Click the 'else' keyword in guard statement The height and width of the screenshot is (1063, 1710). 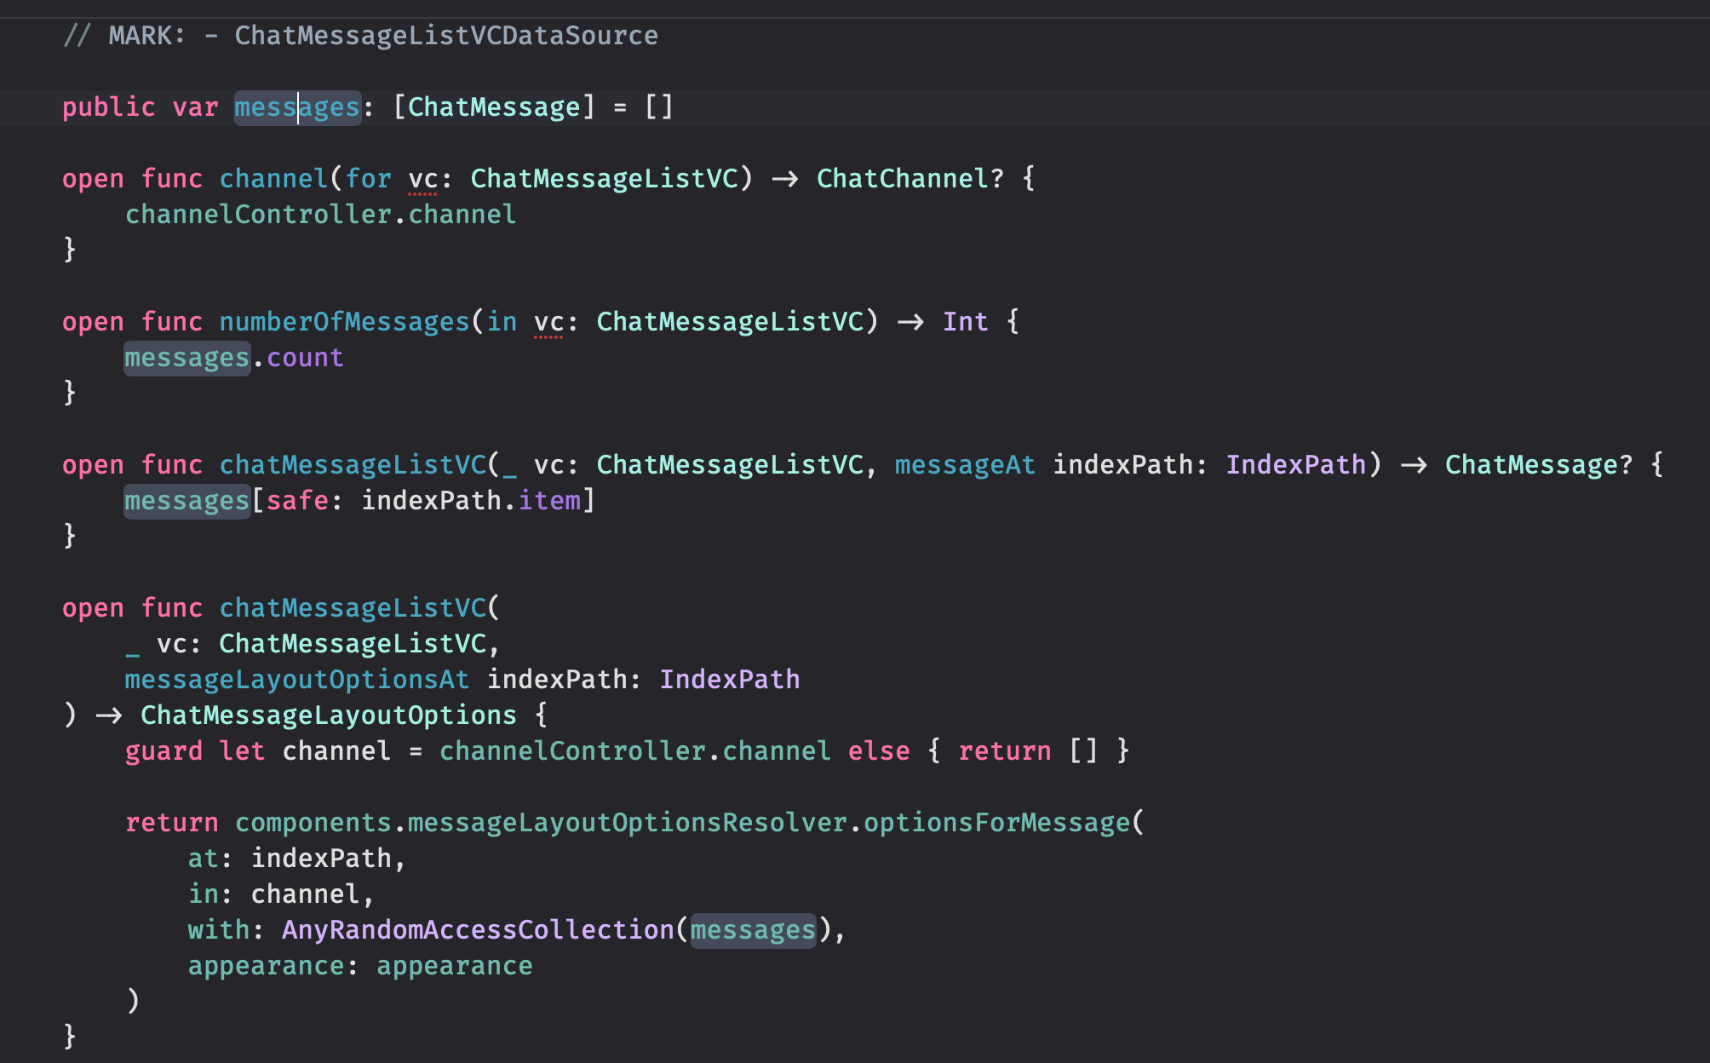(x=879, y=751)
